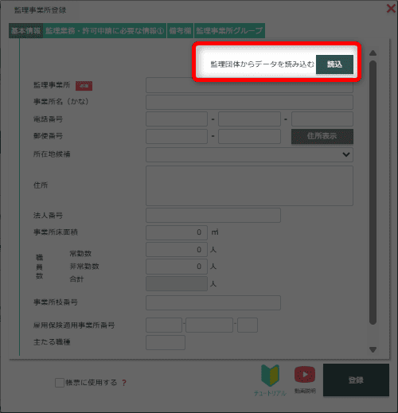The width and height of the screenshot is (398, 413).
Task: Click the 住所表示 button
Action: tap(322, 136)
